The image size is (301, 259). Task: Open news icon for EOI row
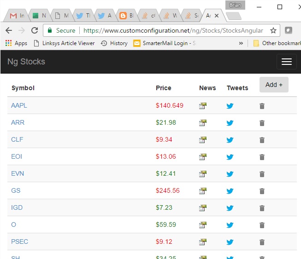tap(203, 157)
